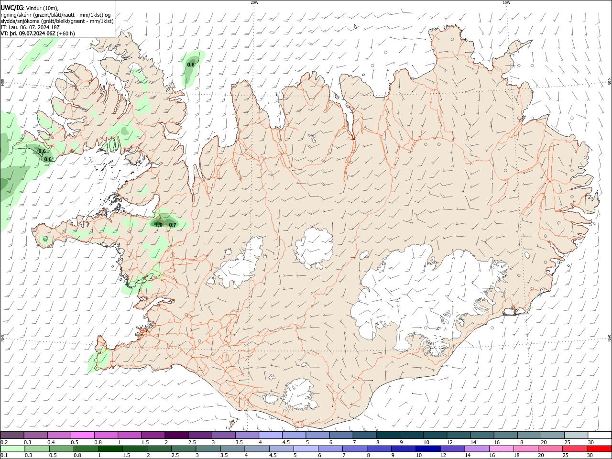The height and width of the screenshot is (459, 612).
Task: Click the "slydda/snjókoma" legend description line
Action: (57, 21)
